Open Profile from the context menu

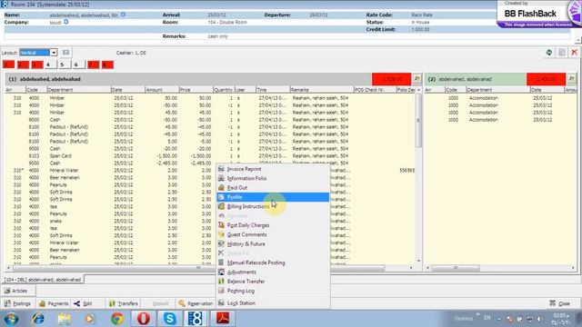point(273,197)
